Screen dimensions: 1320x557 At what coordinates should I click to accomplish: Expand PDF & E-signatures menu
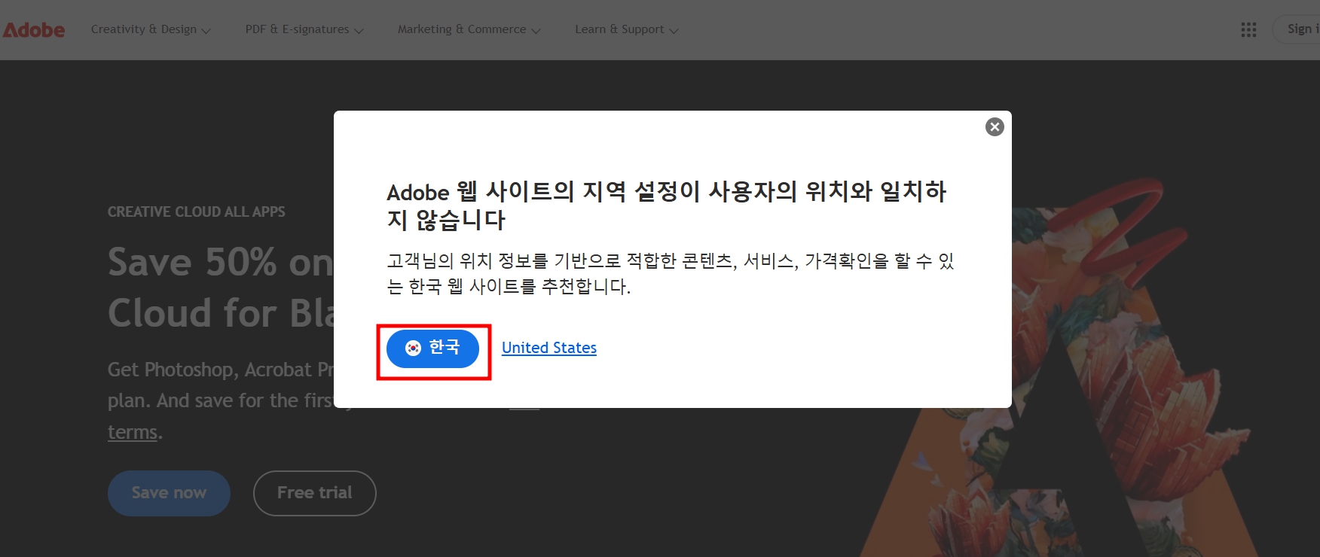coord(304,29)
